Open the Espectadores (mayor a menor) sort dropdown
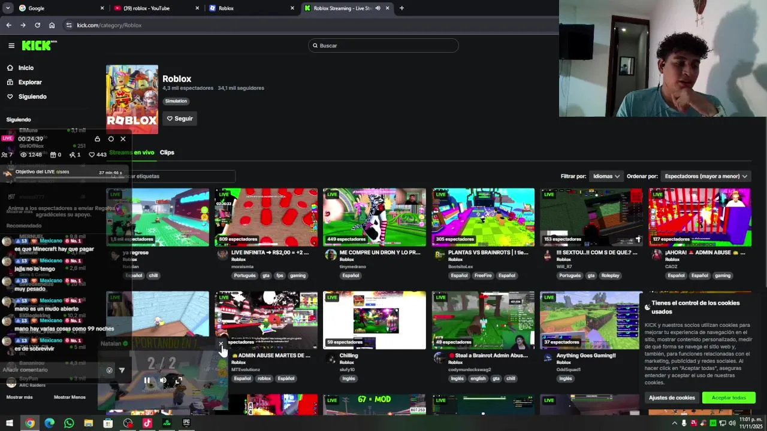767x431 pixels. 706,176
